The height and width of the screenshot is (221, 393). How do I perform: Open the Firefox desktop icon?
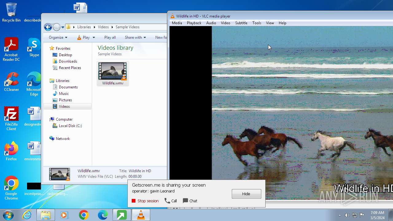11,151
